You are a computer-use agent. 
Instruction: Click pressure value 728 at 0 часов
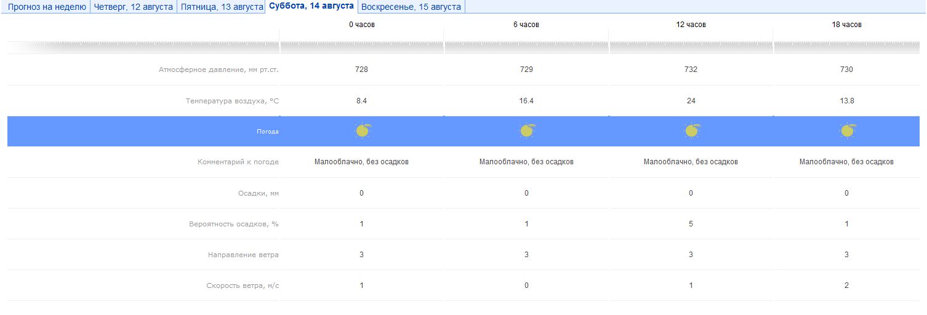(362, 70)
